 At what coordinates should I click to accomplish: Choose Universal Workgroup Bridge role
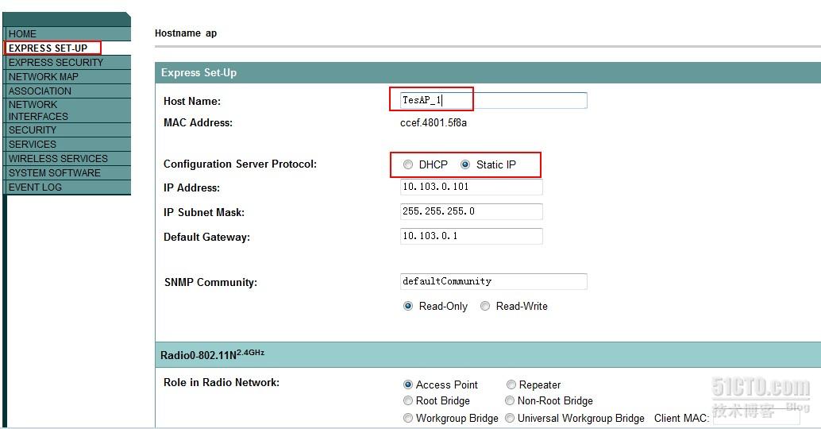point(510,418)
